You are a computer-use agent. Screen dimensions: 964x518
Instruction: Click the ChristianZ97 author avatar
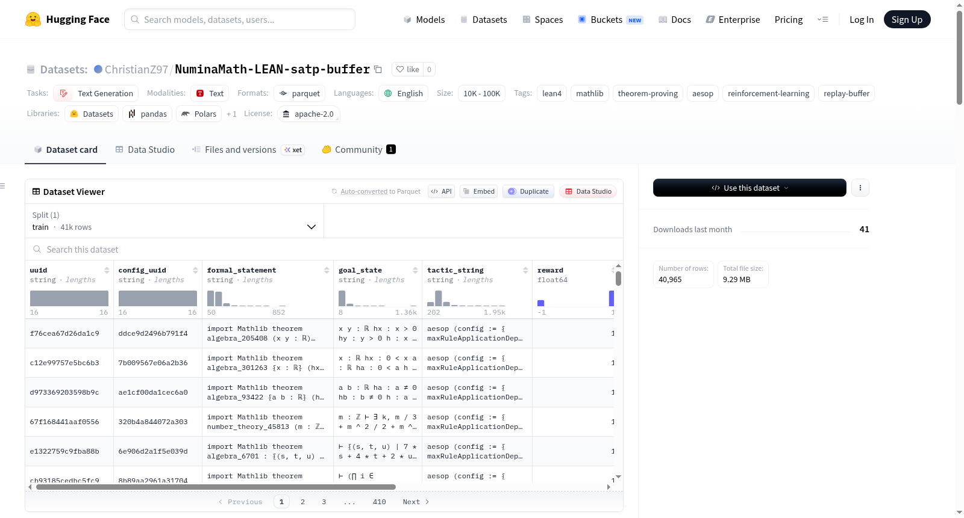(98, 69)
